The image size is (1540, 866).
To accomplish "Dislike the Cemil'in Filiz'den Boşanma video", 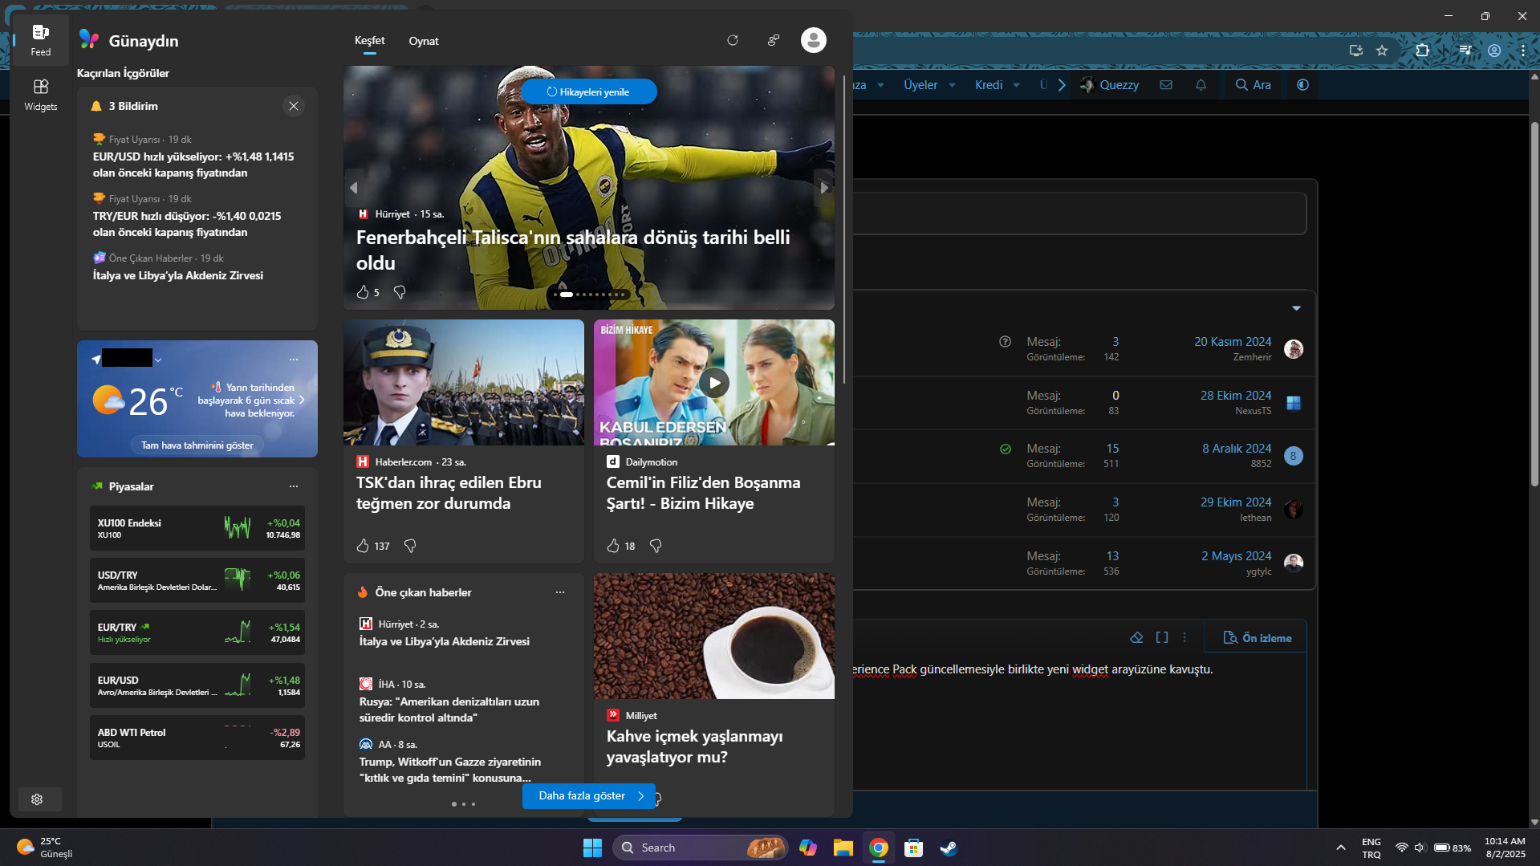I will pyautogui.click(x=656, y=546).
